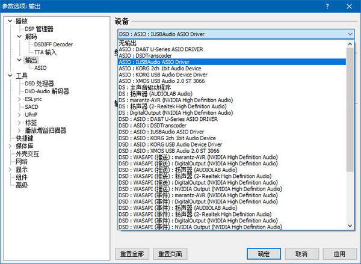
Task: Select 播放 in the tree
Action: (x=22, y=21)
